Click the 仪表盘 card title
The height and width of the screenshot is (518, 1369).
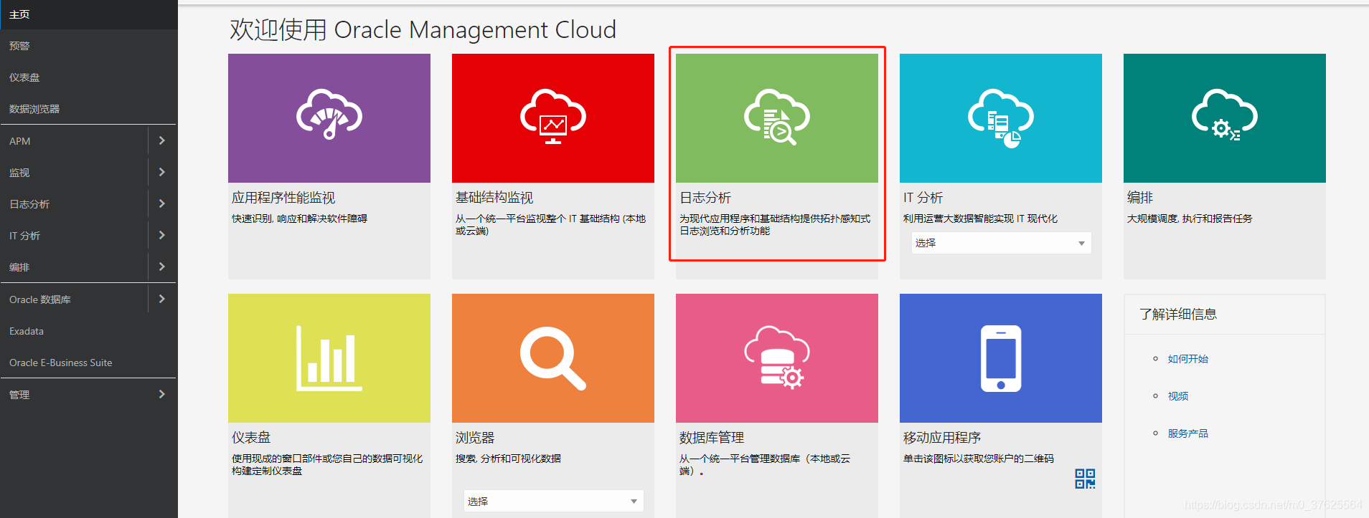[251, 438]
